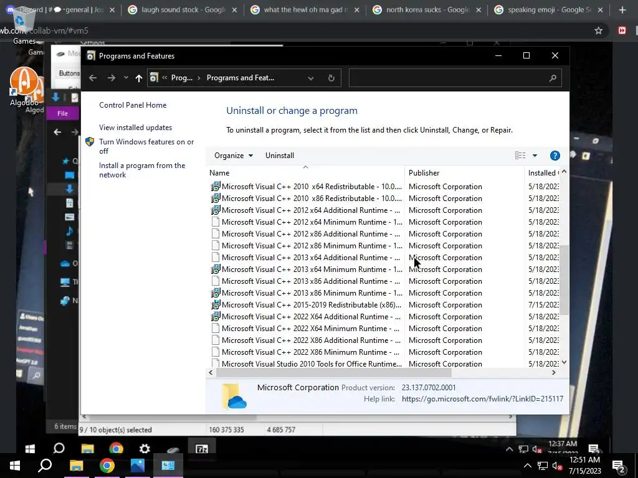Image resolution: width=638 pixels, height=478 pixels.
Task: Click the horizontal scroll-right arrow of program list
Action: [x=553, y=372]
